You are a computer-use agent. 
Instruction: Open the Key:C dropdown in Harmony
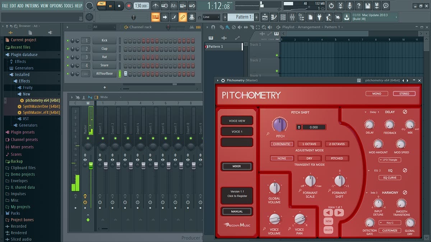(x=390, y=223)
